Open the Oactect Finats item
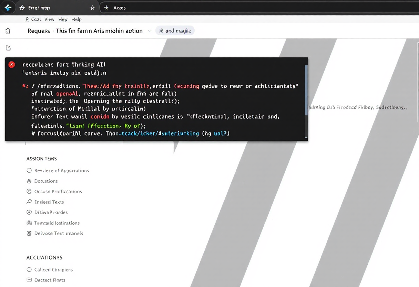Screen dimensions: 419x287 tap(50, 280)
